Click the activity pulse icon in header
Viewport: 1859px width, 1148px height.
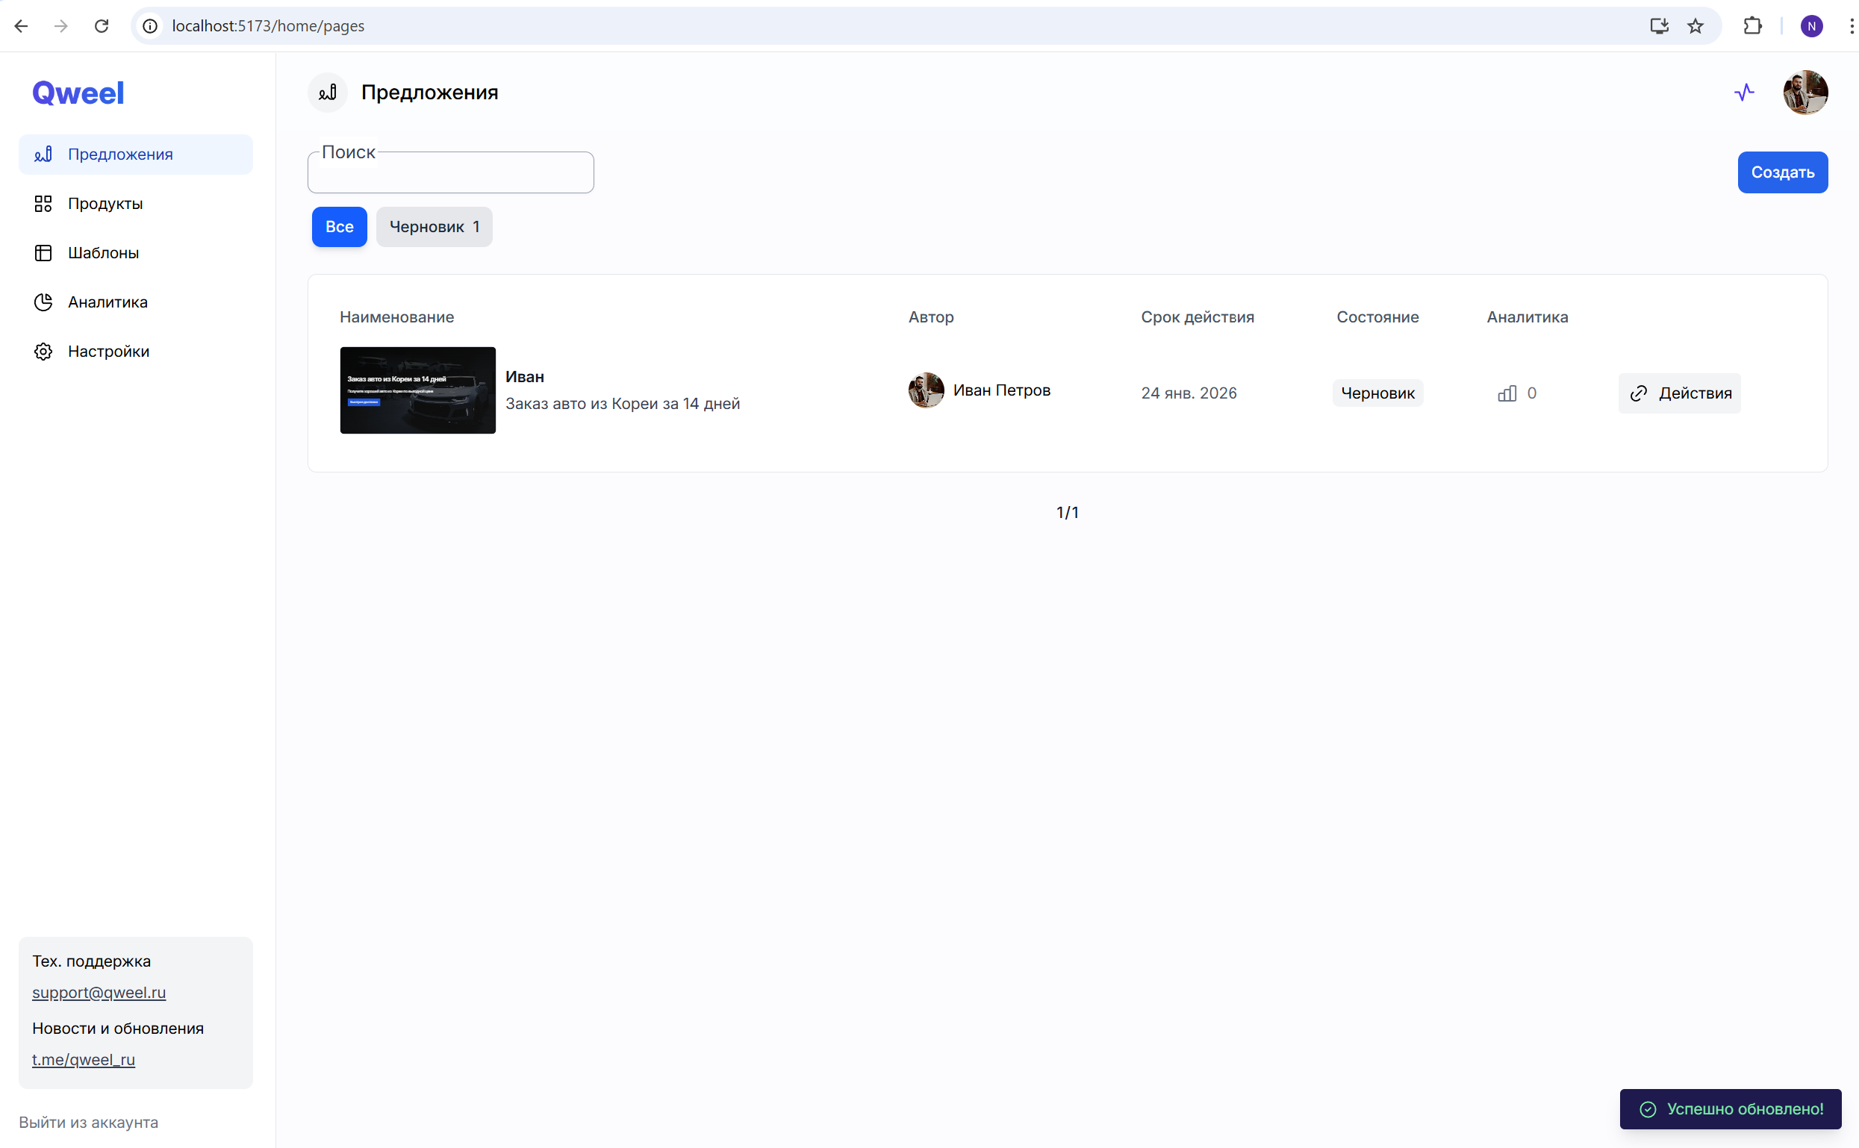click(1743, 93)
